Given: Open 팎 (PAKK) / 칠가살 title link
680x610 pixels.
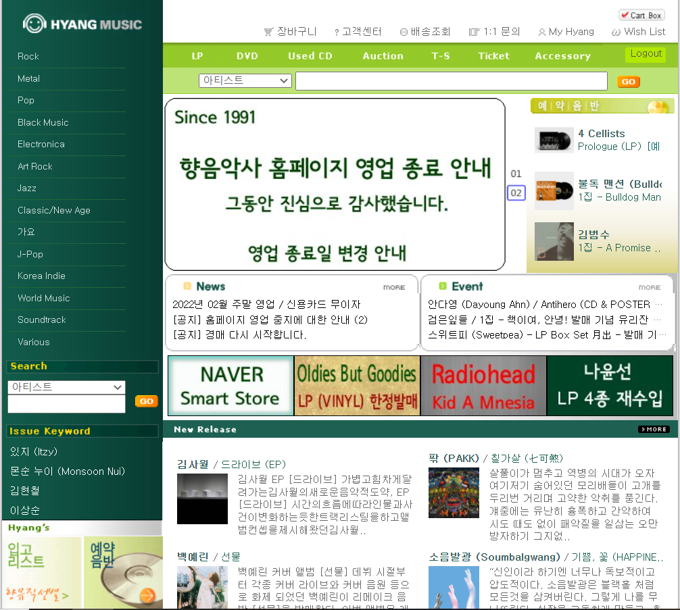Looking at the screenshot, I should click(x=495, y=458).
